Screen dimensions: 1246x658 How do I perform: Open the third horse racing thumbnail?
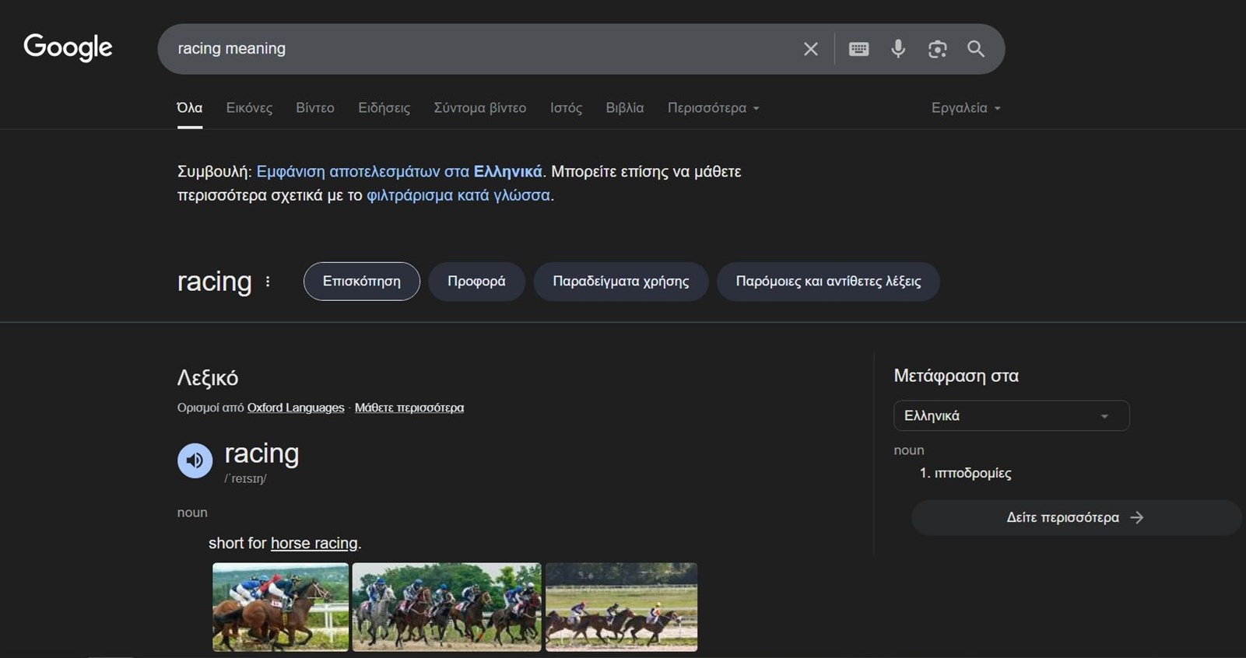[x=622, y=607]
